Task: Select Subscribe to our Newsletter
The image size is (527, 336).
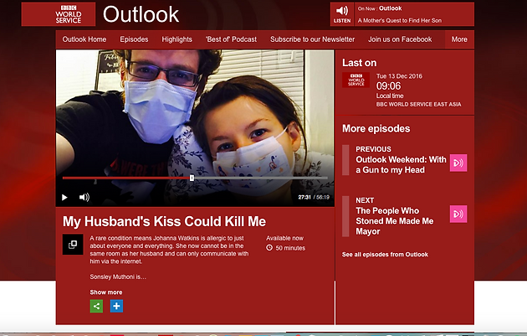Action: [313, 39]
